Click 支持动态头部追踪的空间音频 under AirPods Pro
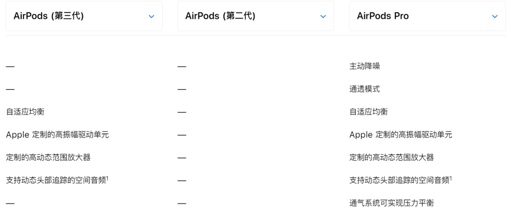This screenshot has width=511, height=220. 399,181
